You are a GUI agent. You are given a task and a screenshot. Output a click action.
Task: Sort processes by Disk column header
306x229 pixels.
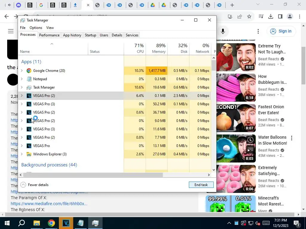[178, 48]
